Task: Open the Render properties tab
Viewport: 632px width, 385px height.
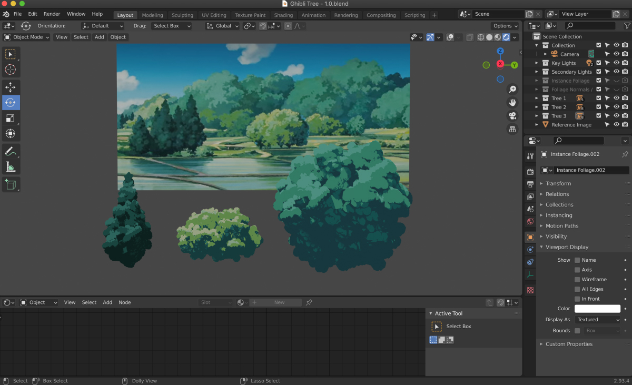Action: tap(530, 172)
